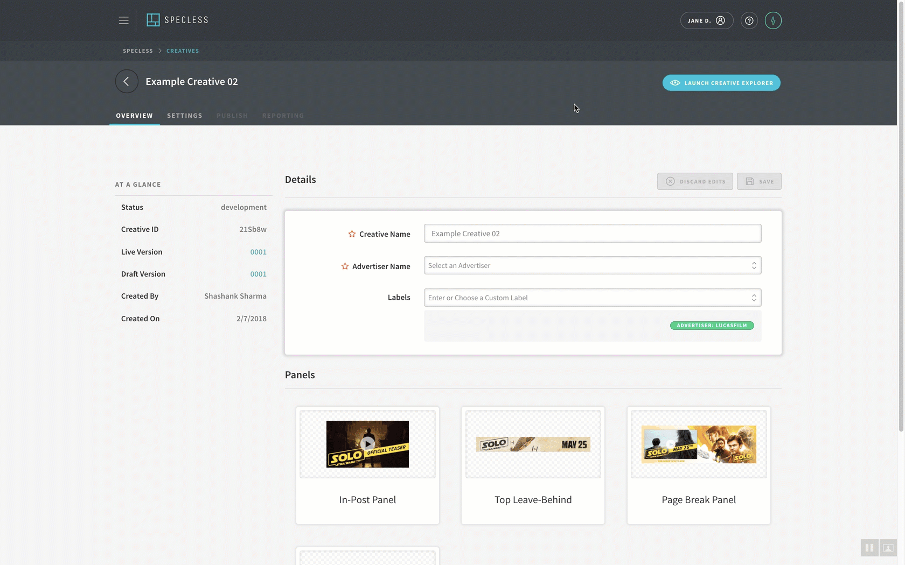Click the page vertical scrollbar
The width and height of the screenshot is (905, 565).
coord(901,215)
